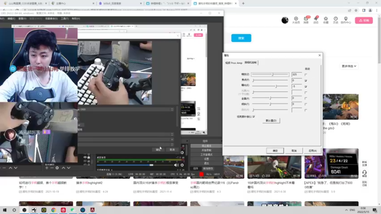
Task: Enable auto checkbox for 倾斜(T) tilt
Action: (x=306, y=104)
